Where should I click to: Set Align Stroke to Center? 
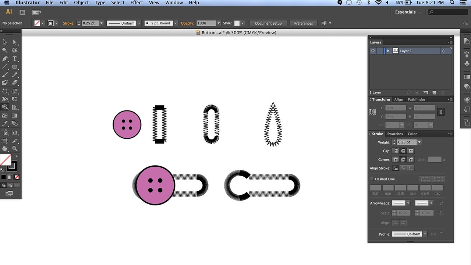396,168
